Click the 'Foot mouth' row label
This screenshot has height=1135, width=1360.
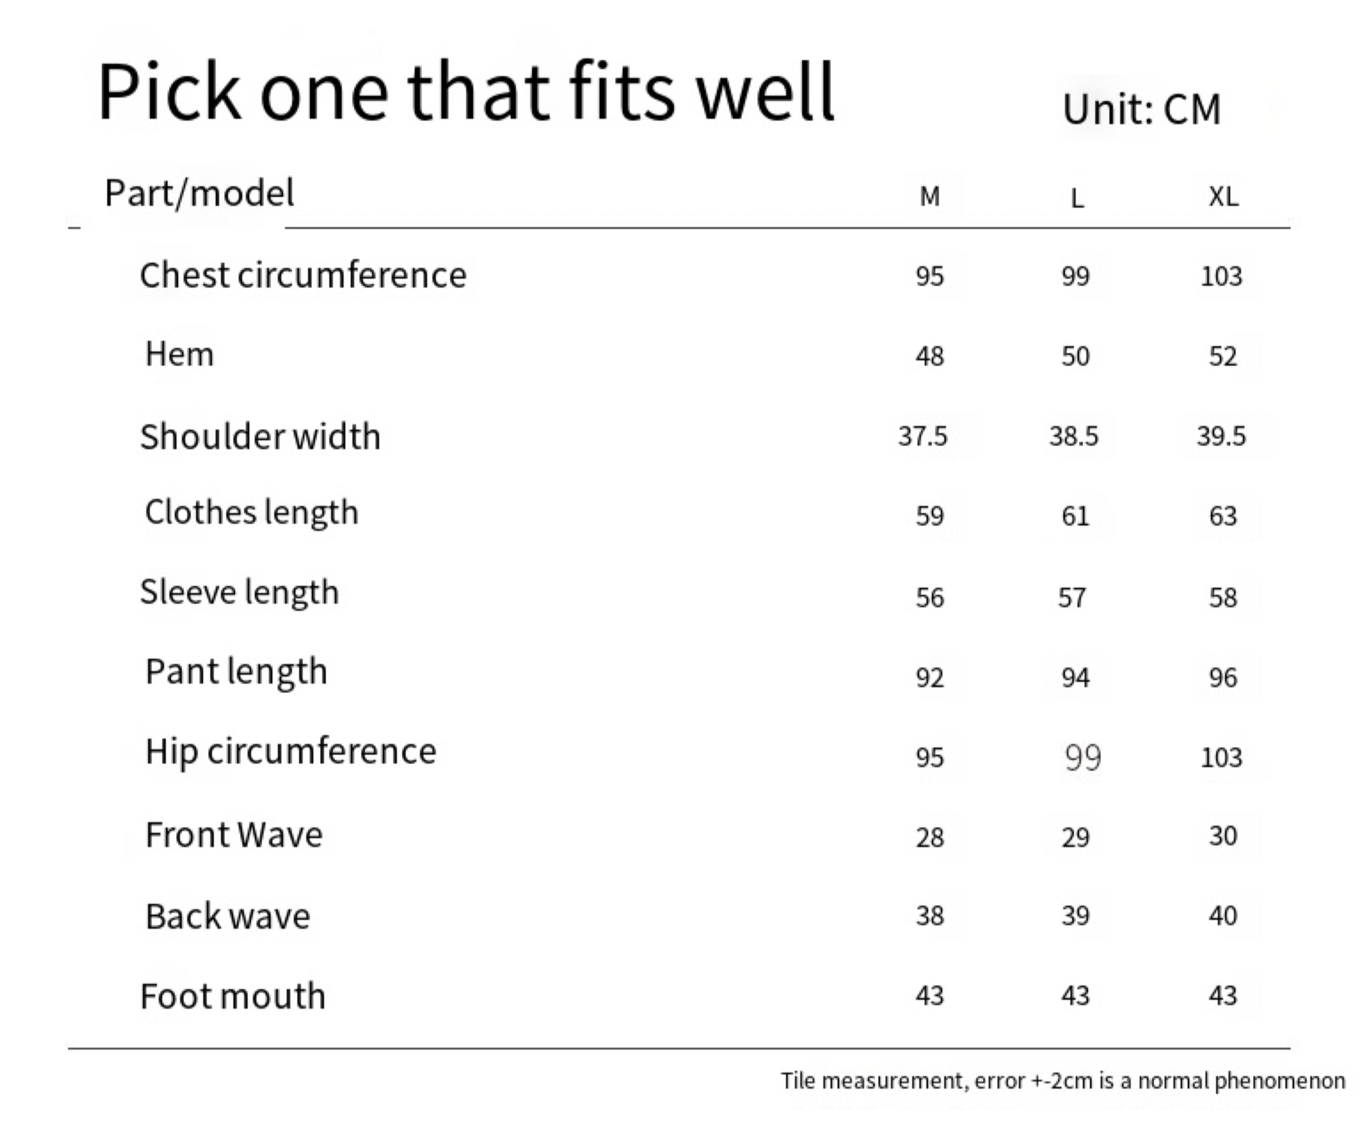(233, 996)
